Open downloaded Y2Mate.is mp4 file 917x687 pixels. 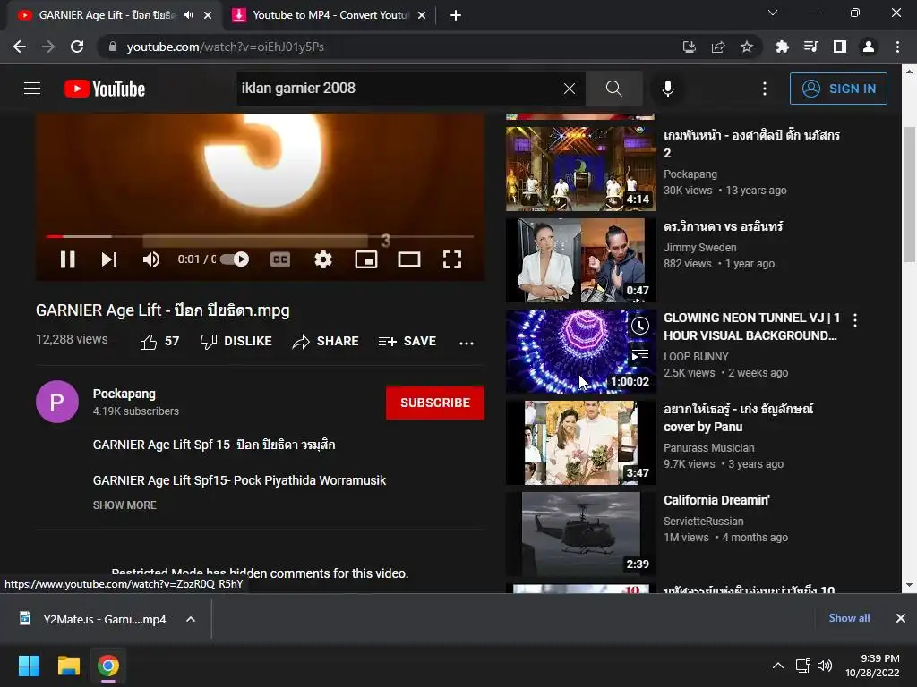pyautogui.click(x=93, y=619)
